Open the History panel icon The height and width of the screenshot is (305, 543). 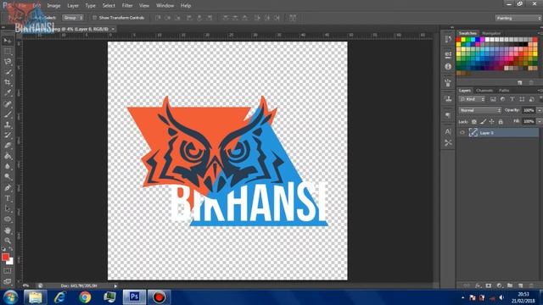tap(448, 39)
